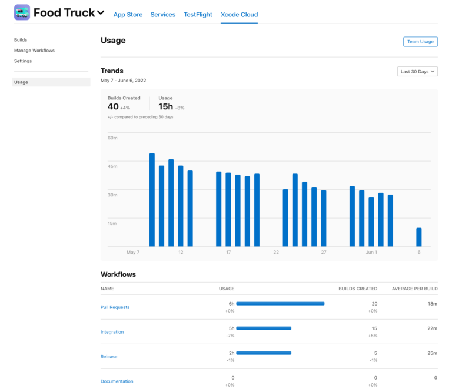Open the Pull Requests workflow

115,307
